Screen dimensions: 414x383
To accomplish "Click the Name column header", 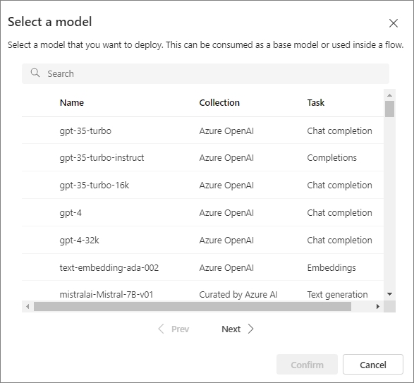I will pos(72,102).
